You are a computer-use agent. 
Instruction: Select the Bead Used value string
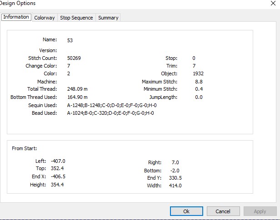110,113
